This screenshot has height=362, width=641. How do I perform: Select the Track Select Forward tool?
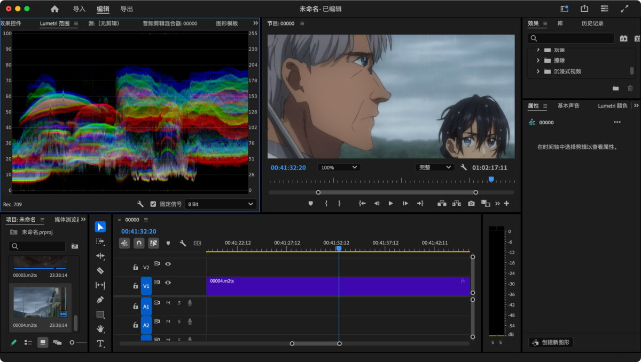[100, 242]
